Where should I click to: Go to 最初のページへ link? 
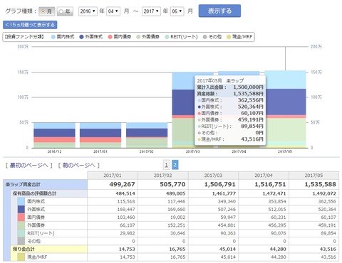[28, 165]
